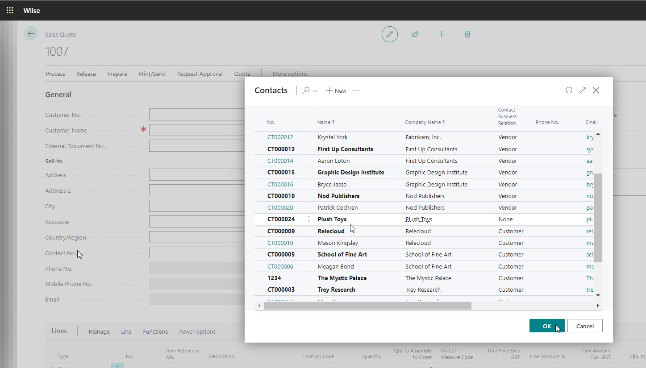Screen dimensions: 646x368
Task: Expand the Contacts dialog to full screen
Action: [582, 90]
